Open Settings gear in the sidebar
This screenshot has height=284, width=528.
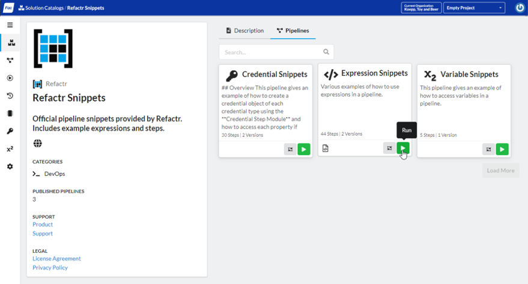10,166
